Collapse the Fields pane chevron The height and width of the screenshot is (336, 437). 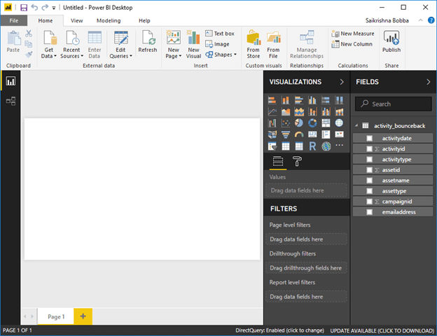click(429, 82)
